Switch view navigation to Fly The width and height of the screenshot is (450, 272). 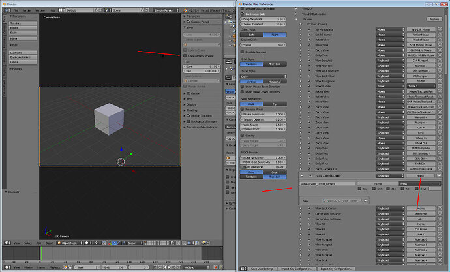275,104
